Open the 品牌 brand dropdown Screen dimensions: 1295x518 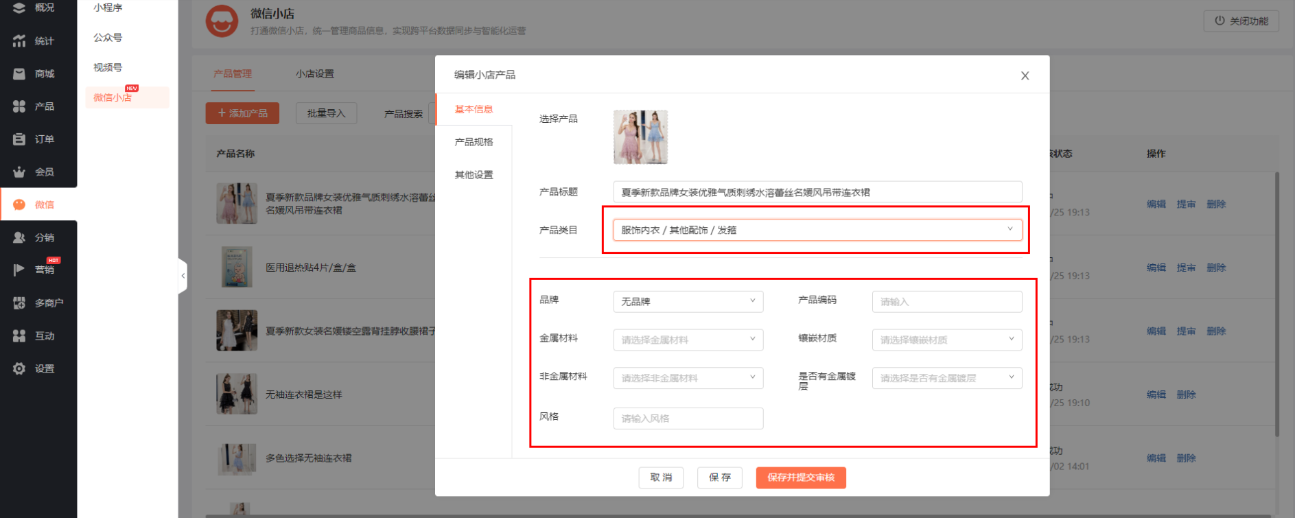point(688,301)
